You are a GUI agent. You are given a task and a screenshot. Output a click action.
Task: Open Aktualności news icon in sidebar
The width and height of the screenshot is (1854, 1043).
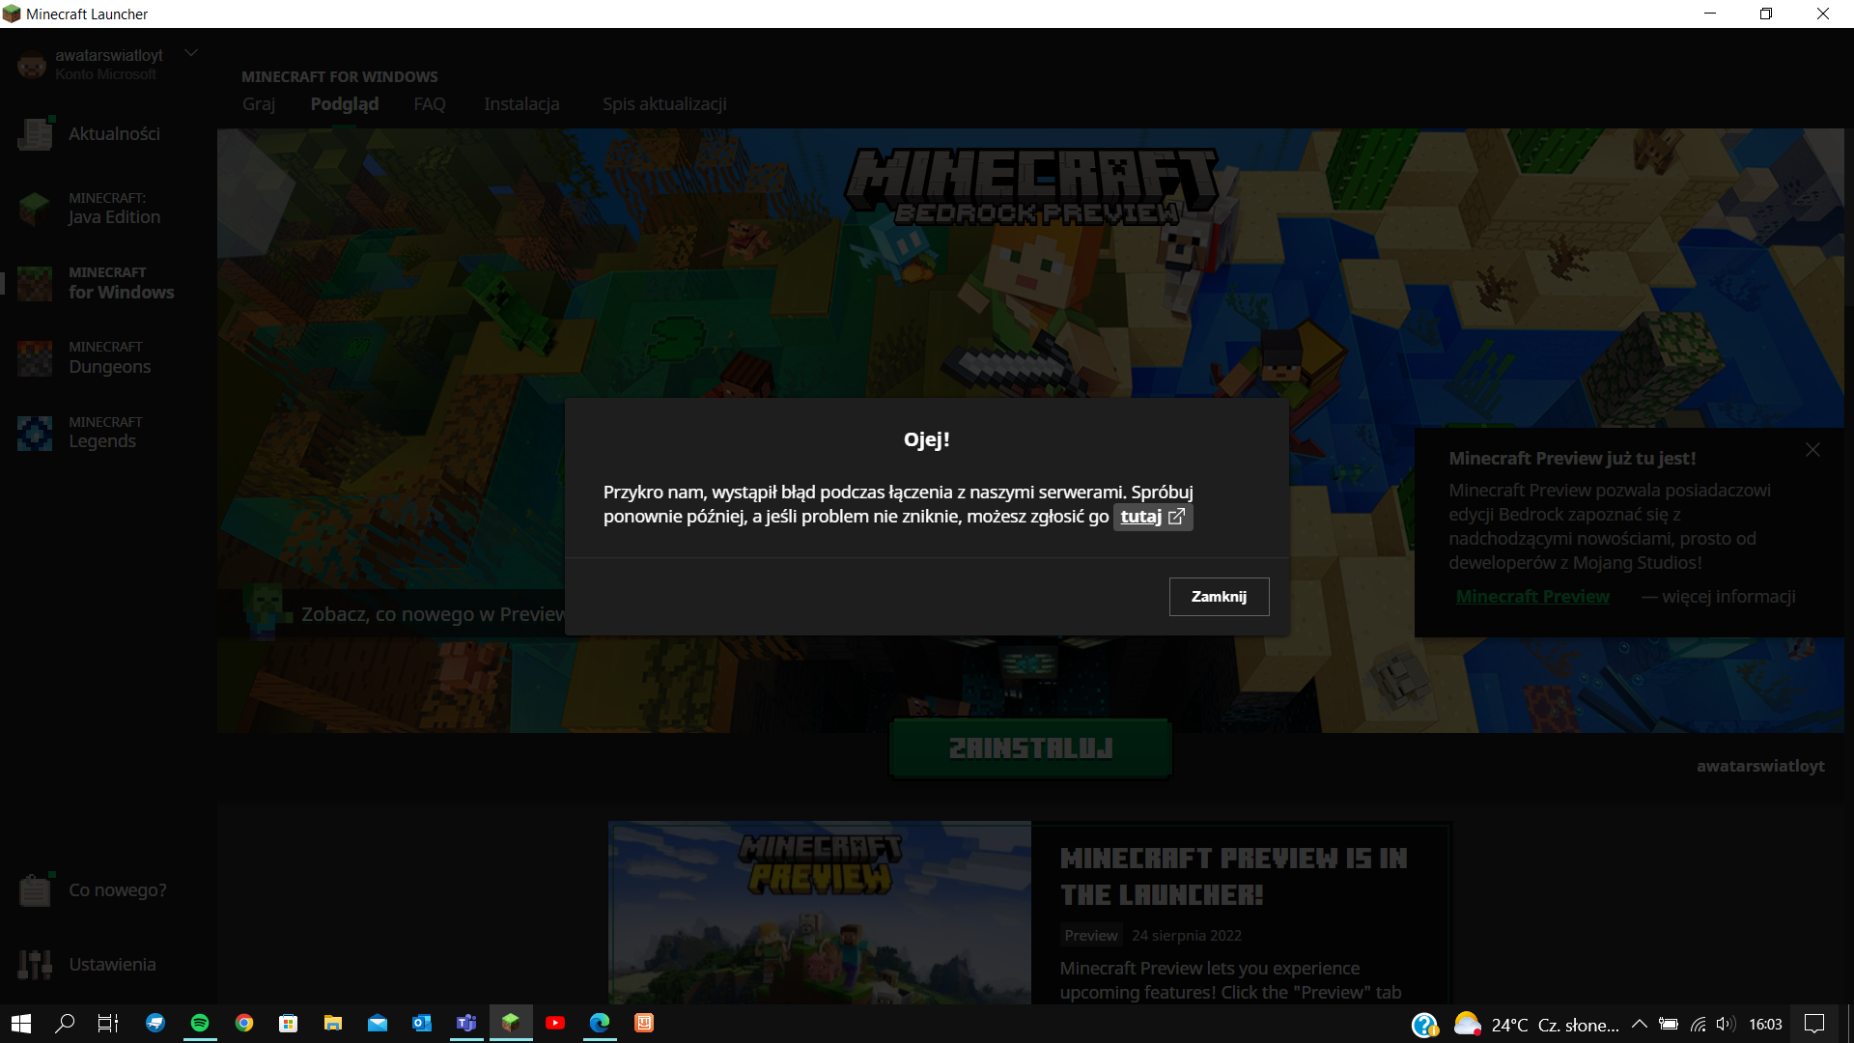point(36,134)
